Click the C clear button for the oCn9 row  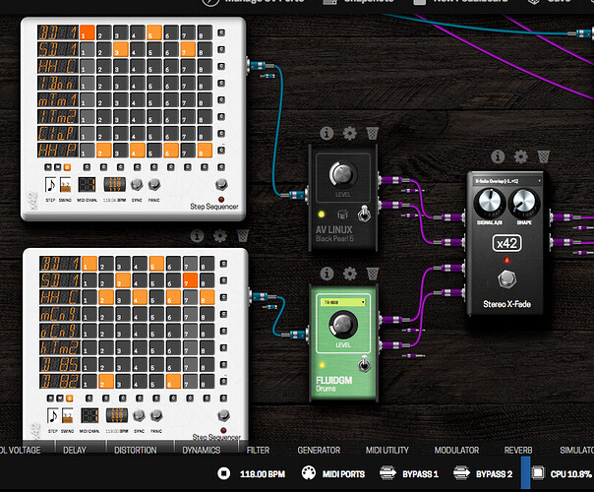223,331
